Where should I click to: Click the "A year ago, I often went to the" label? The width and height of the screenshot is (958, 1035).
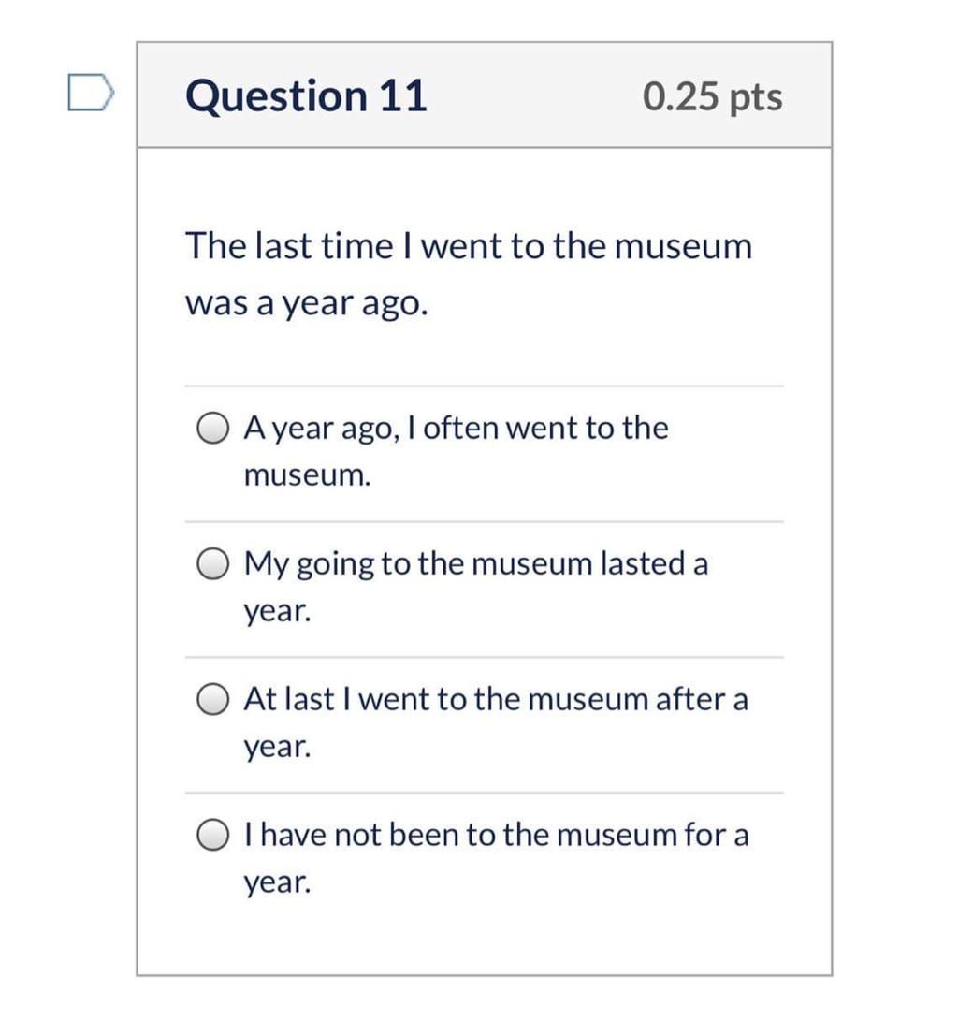click(456, 429)
